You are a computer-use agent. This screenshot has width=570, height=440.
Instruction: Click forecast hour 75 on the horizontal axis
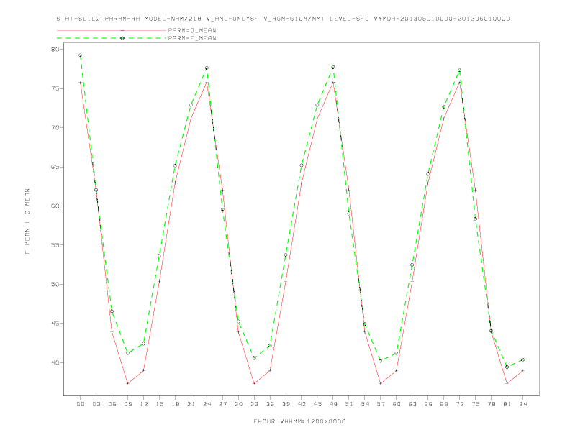[476, 404]
